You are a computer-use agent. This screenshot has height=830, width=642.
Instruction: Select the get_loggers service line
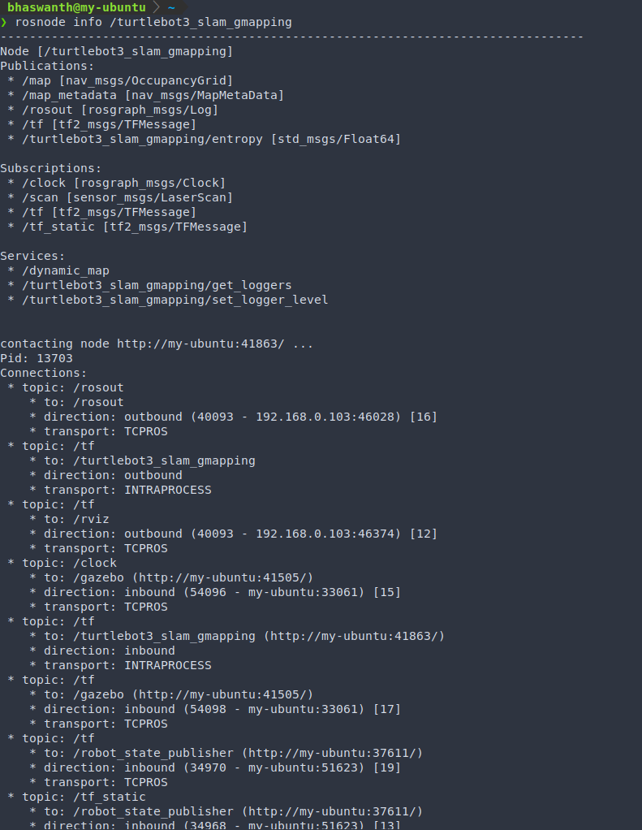point(157,285)
